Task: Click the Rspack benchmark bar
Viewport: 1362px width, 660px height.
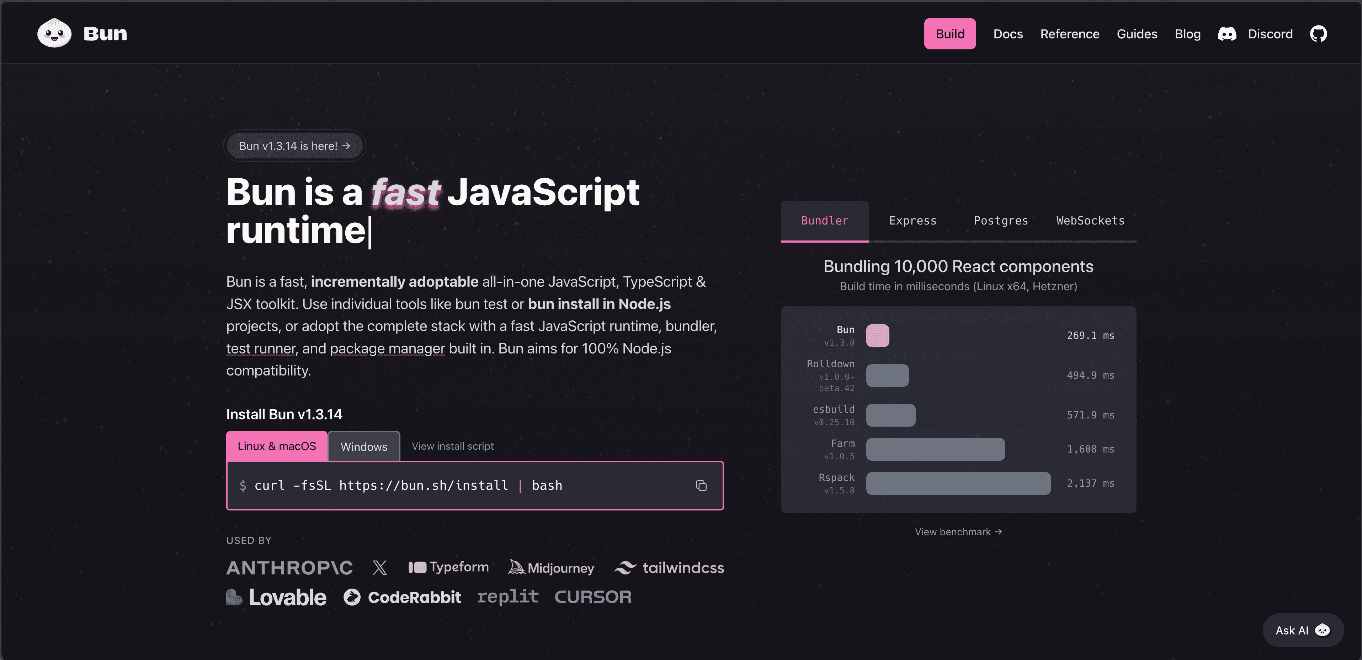Action: pyautogui.click(x=958, y=483)
